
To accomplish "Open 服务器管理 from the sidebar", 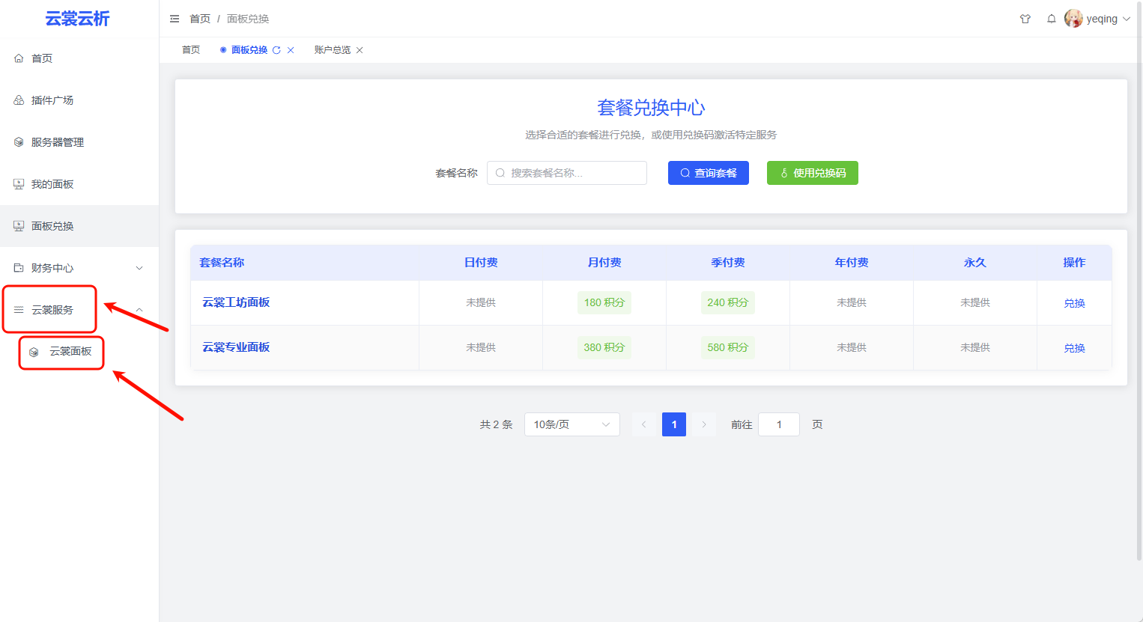I will coord(58,142).
